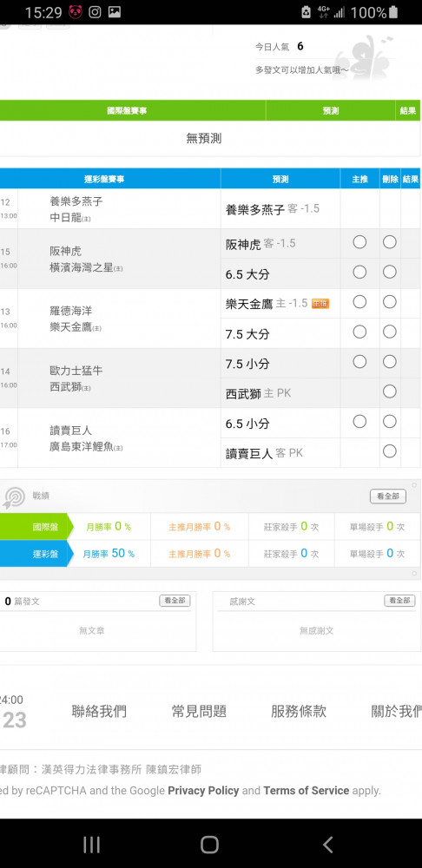Tap the battery icon in status bar
The image size is (422, 868).
pos(393,12)
